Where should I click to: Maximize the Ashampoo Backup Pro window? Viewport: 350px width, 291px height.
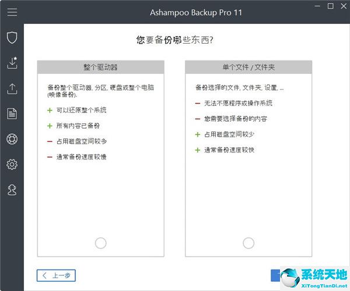331,6
